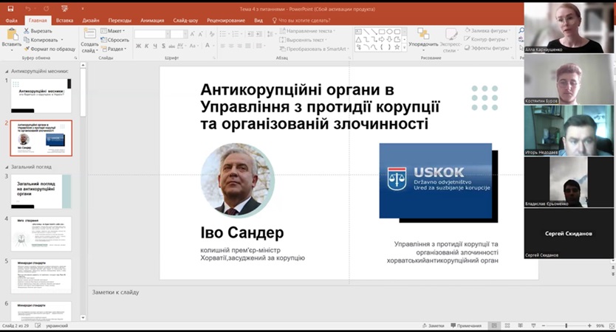The image size is (616, 332).
Task: Open the font size combo box
Action: coord(179,34)
